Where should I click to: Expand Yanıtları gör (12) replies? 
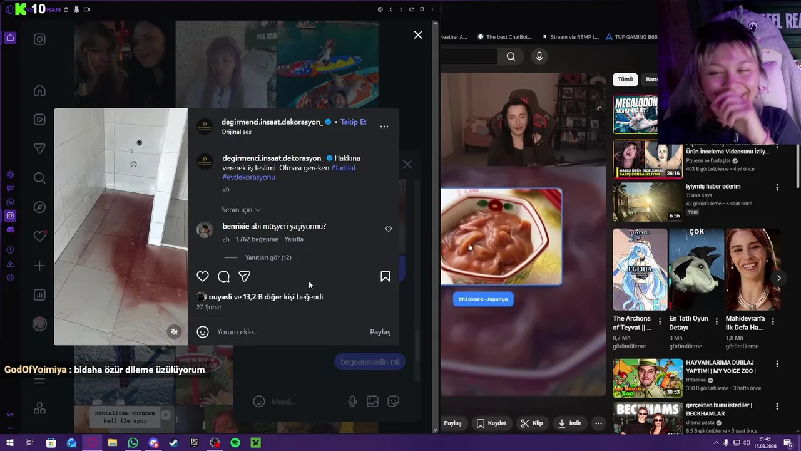[268, 257]
